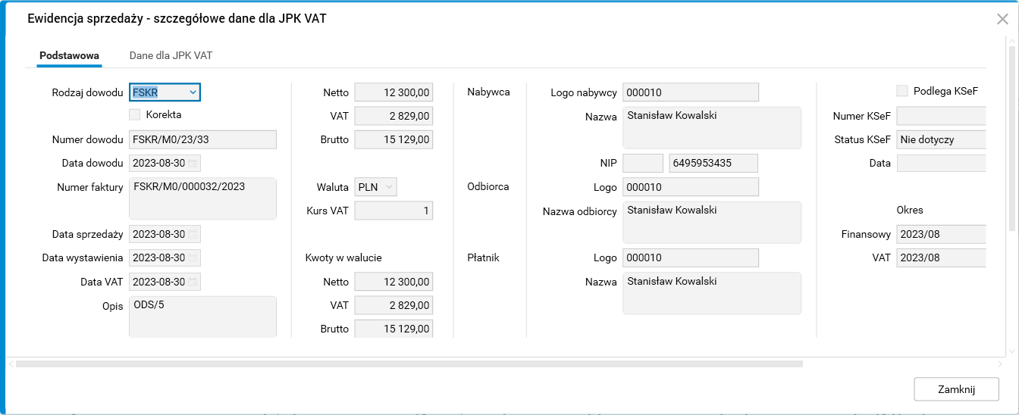This screenshot has height=415, width=1019.
Task: Open the Data wystawienia calendar picker
Action: (193, 258)
